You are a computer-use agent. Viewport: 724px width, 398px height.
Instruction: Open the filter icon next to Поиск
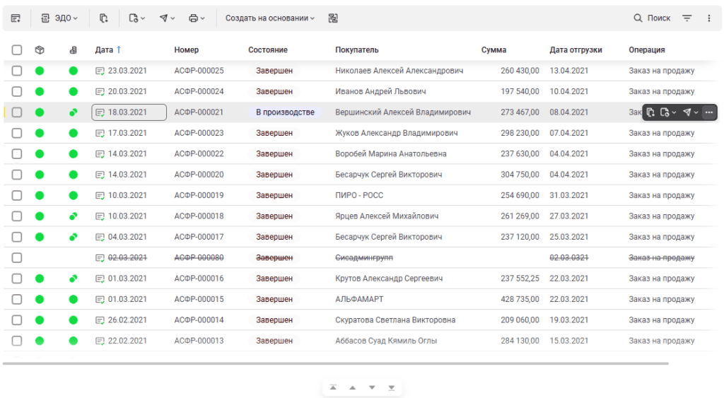tap(687, 18)
